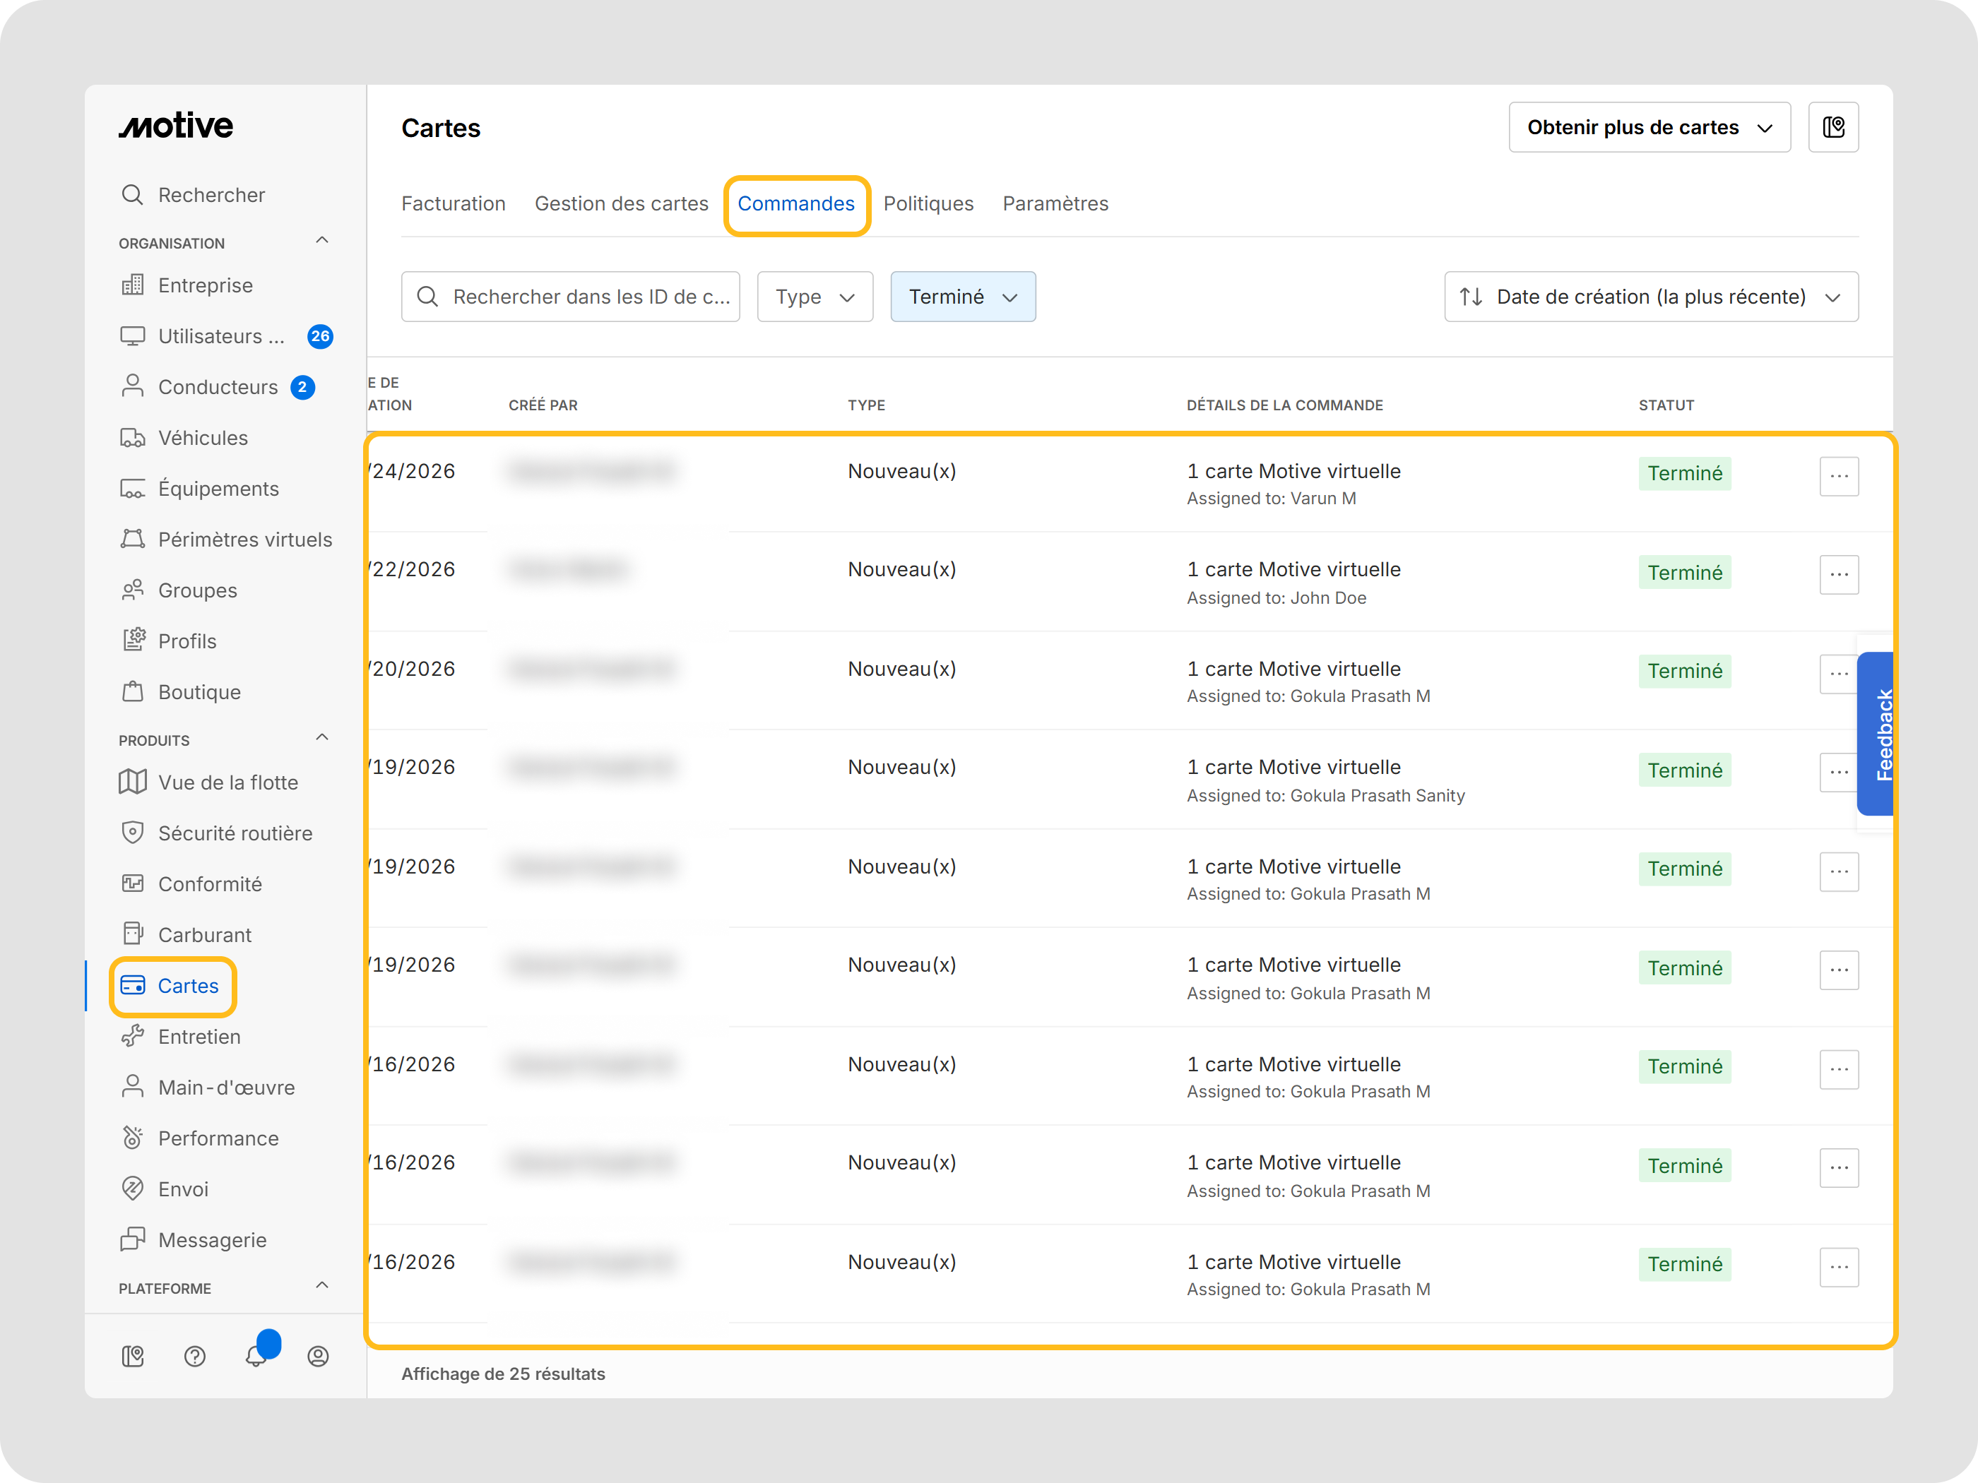The image size is (1978, 1483).
Task: Open the Politiques tab
Action: click(x=928, y=204)
